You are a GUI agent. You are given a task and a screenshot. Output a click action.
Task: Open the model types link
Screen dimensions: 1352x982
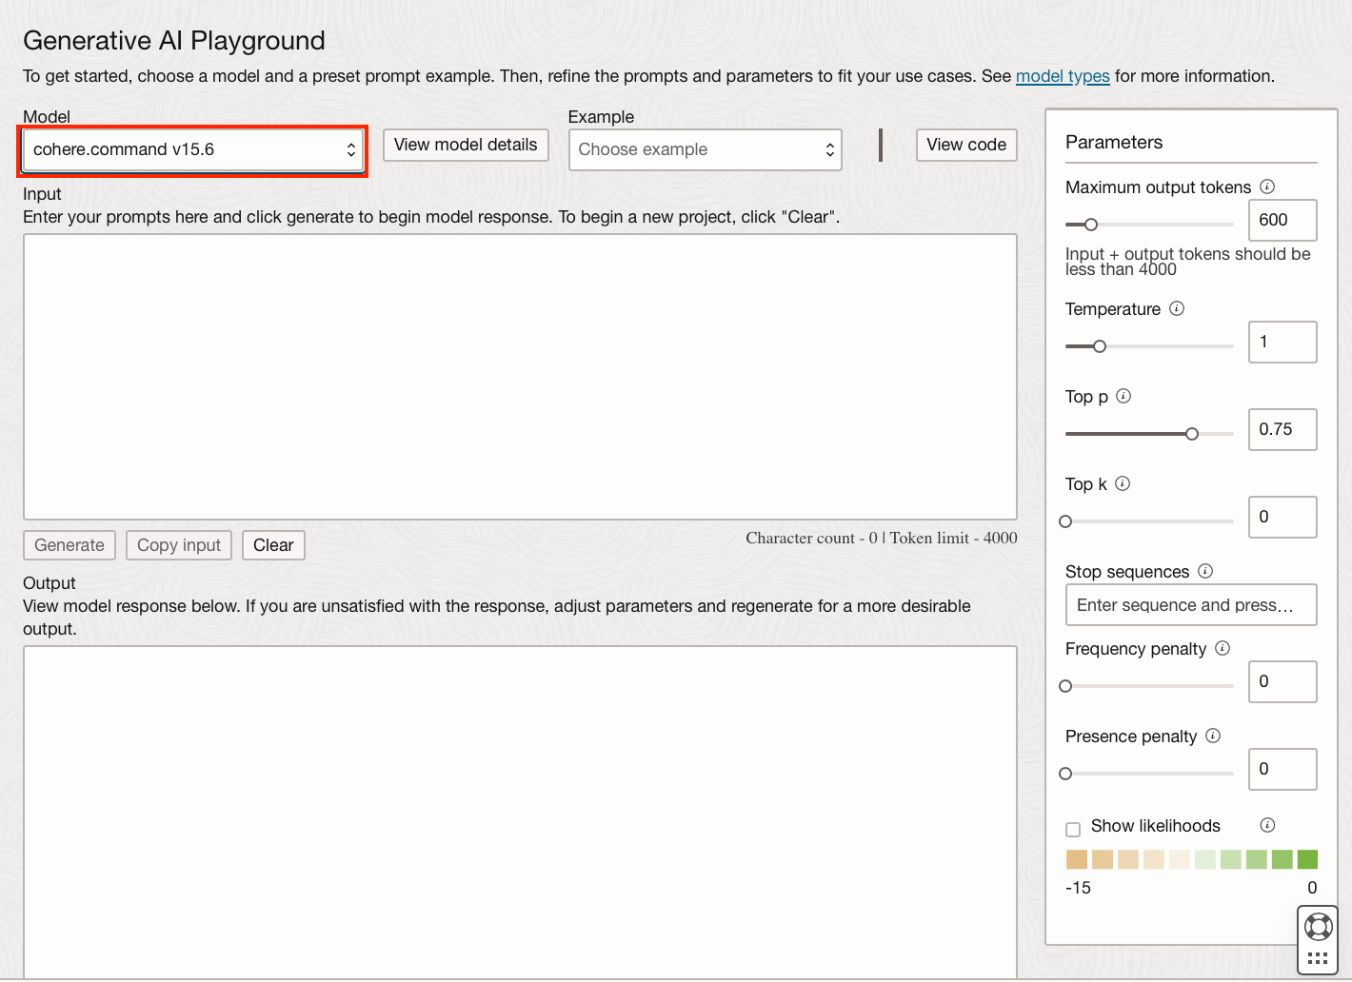point(1063,76)
